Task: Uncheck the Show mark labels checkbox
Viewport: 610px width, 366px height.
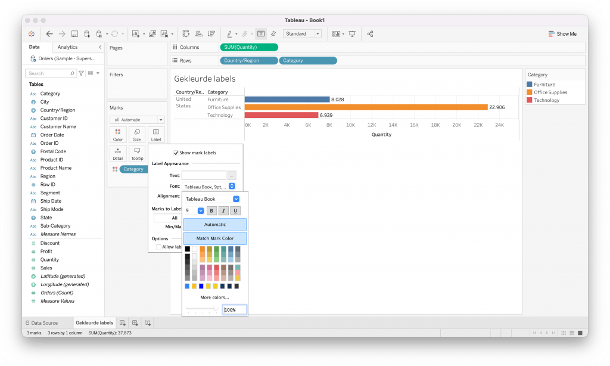Action: coord(176,153)
